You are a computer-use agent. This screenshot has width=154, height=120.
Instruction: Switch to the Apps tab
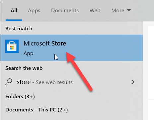(x=34, y=11)
